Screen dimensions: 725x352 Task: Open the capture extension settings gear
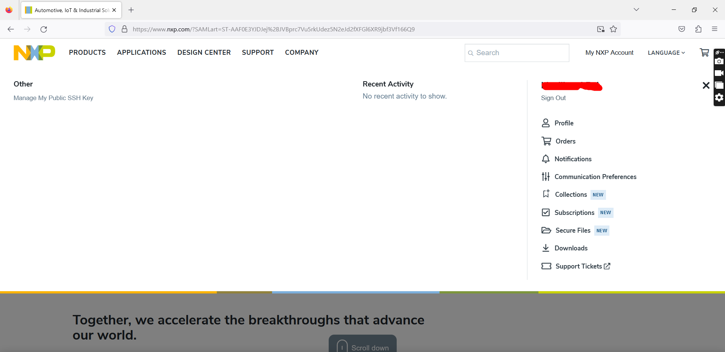tap(719, 97)
